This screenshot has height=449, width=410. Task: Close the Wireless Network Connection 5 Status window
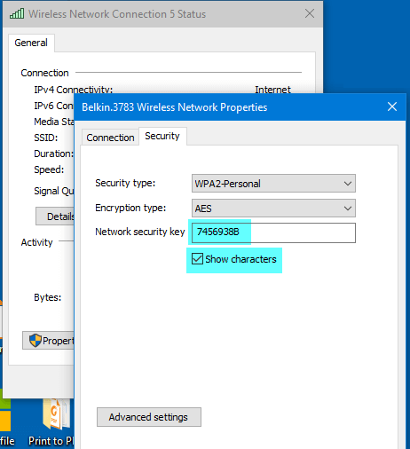click(x=310, y=13)
